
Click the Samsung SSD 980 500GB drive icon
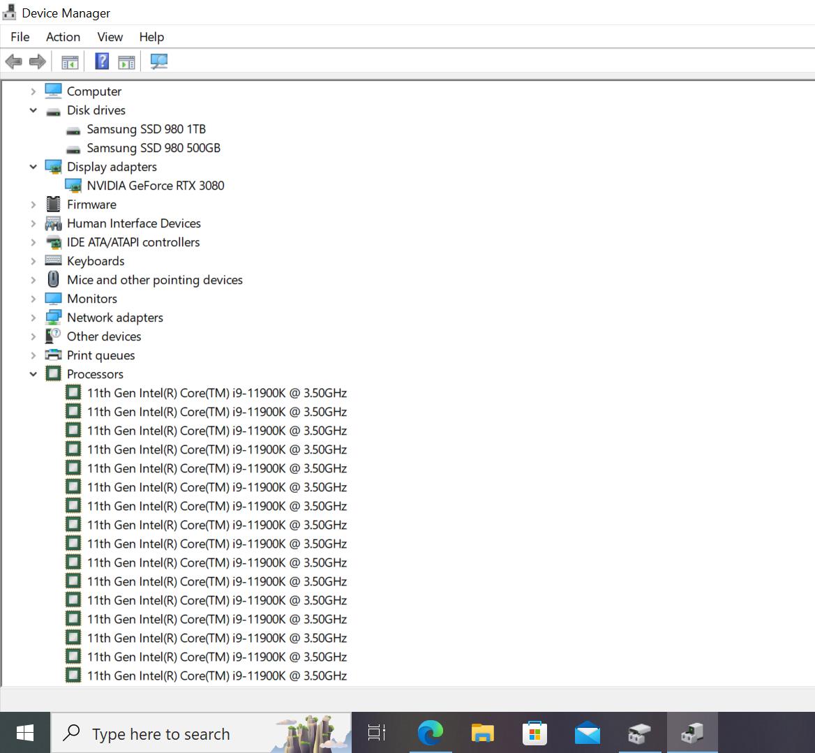click(x=73, y=149)
